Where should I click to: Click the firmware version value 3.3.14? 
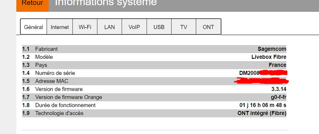[278, 89]
